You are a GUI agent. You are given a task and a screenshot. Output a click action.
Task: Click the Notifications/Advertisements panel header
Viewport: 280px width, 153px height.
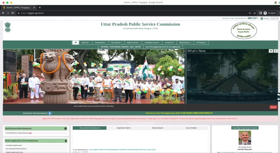pos(36,128)
